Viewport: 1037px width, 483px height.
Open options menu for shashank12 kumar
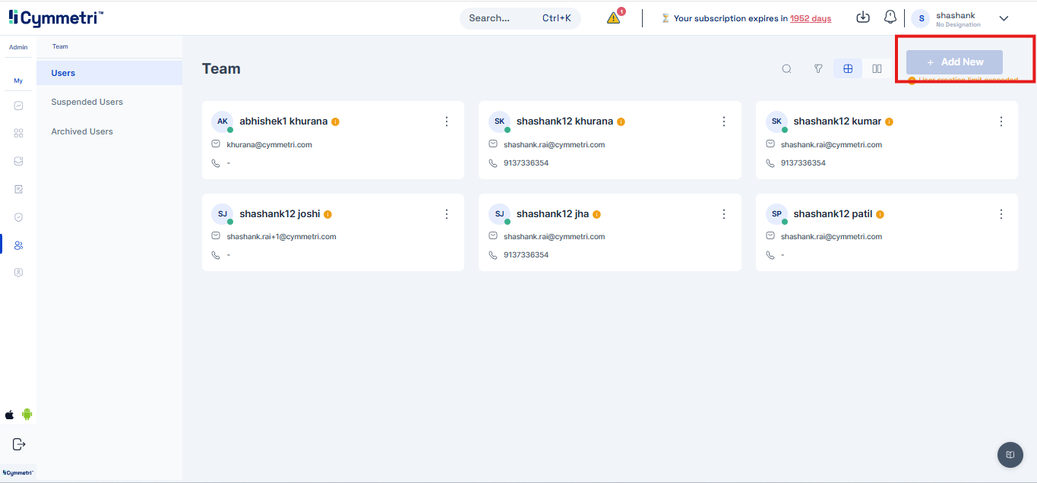[x=1001, y=122]
